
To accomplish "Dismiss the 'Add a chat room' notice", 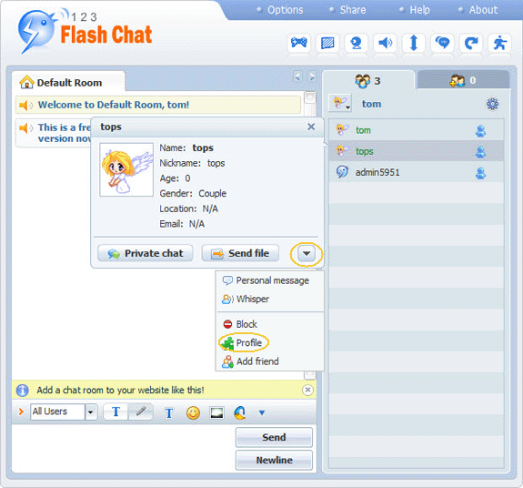I will click(307, 390).
